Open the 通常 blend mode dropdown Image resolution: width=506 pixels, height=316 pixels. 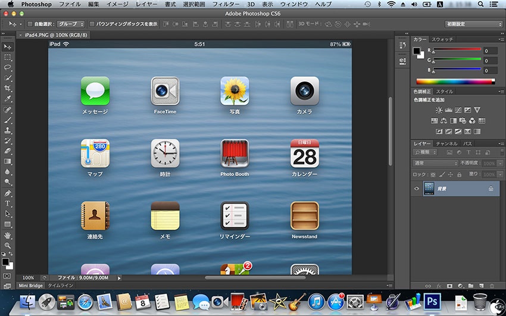click(435, 163)
